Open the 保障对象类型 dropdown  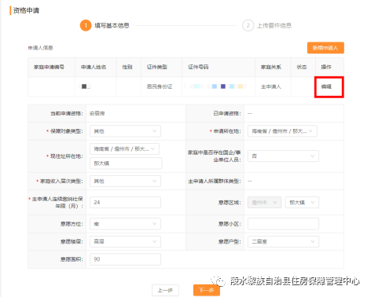125,131
